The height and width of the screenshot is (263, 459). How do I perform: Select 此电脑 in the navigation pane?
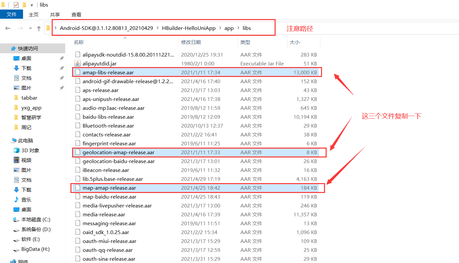pyautogui.click(x=26, y=140)
